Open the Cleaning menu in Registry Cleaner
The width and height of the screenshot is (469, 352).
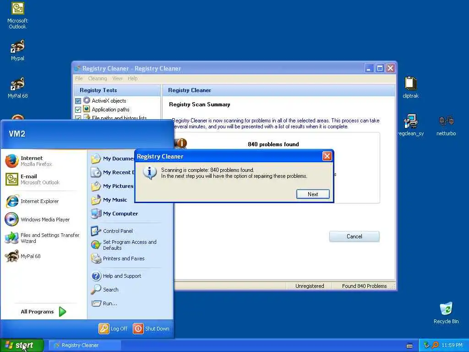(x=98, y=78)
